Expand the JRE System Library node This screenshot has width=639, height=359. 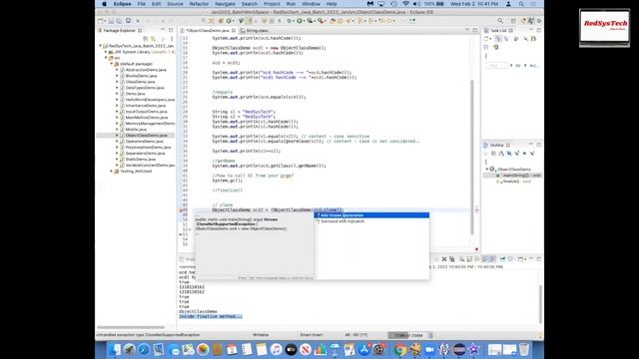(106, 52)
